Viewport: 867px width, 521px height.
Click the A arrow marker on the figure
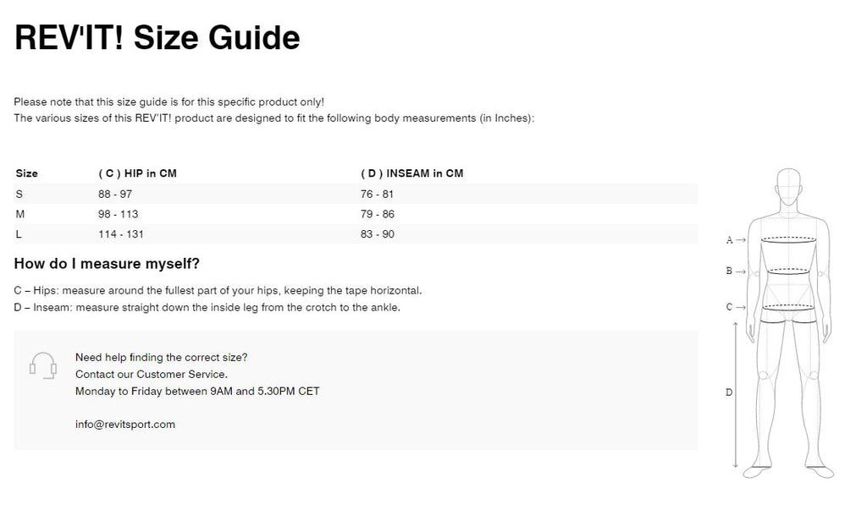(735, 240)
